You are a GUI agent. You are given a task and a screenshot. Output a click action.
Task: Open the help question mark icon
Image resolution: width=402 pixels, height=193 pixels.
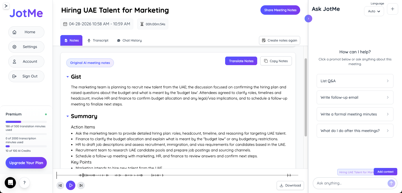pos(24,183)
